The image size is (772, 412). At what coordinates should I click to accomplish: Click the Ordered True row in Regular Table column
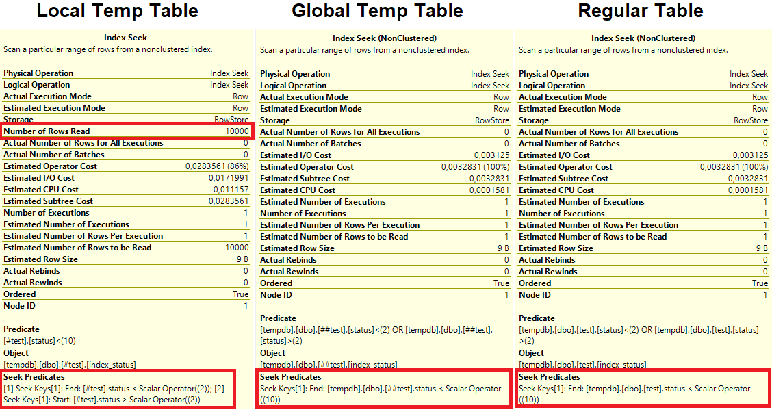642,283
